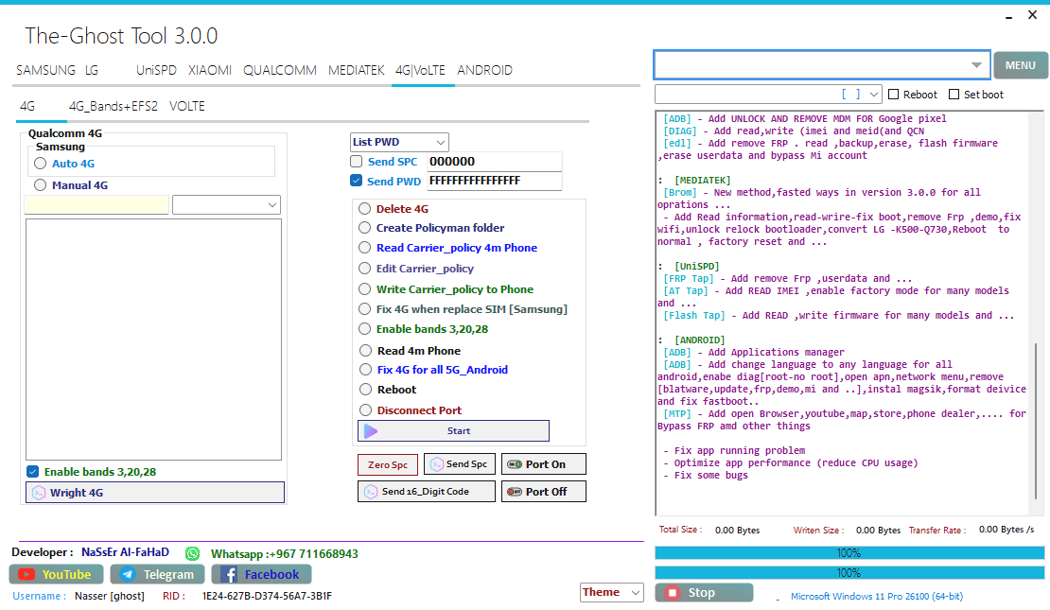Turn the port on via Port On
1050x610 pixels.
(x=544, y=463)
